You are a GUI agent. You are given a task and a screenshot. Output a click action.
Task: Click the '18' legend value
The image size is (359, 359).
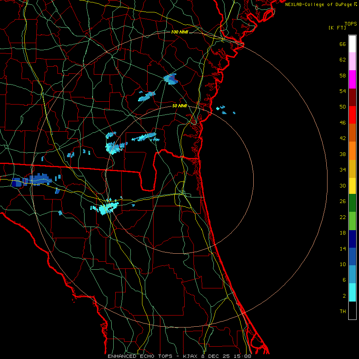coord(343,233)
